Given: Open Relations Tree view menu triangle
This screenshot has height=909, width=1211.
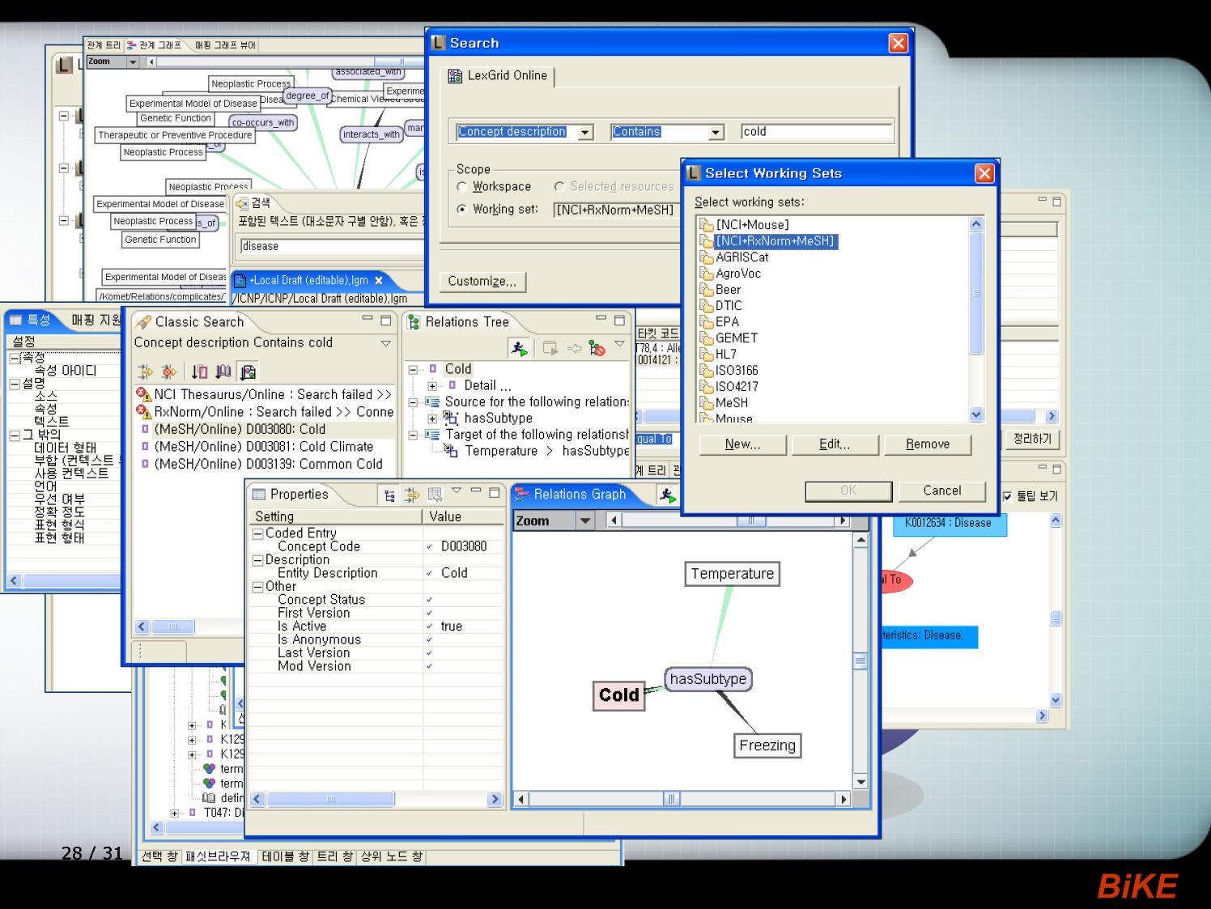Looking at the screenshot, I should click(x=619, y=344).
